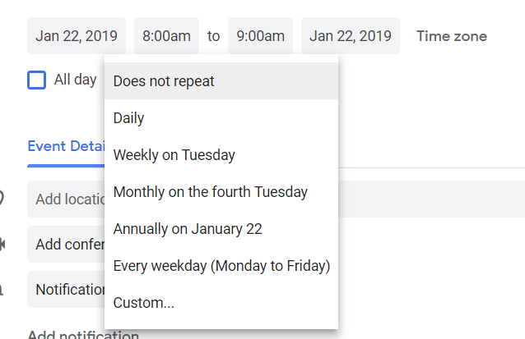The image size is (525, 339).
Task: Open Custom... recurrence option
Action: [144, 303]
